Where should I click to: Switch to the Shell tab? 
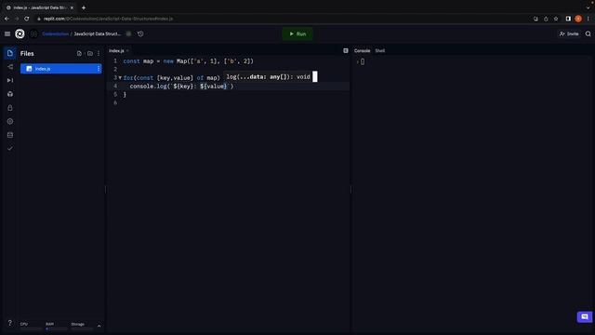click(380, 50)
